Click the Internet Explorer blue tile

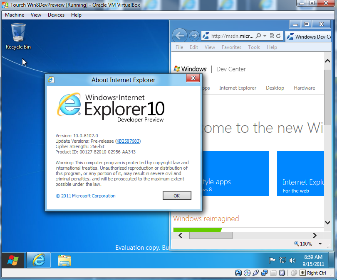300,173
